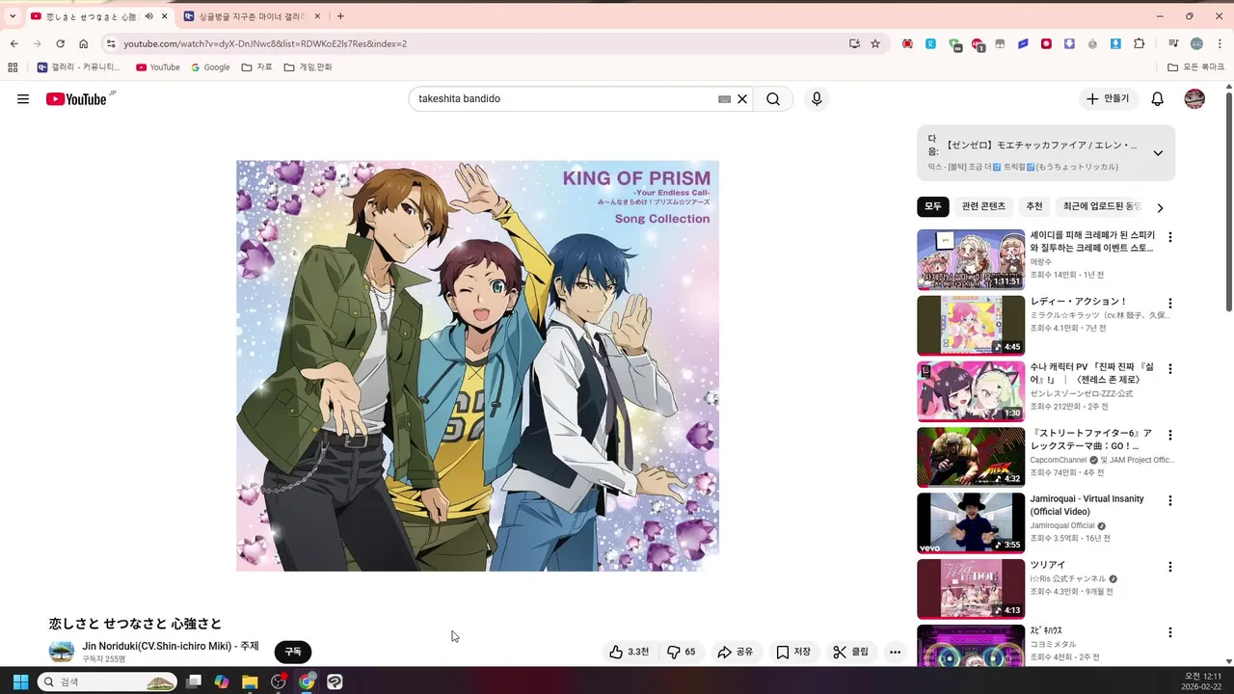Click the browser address bar URL

[265, 44]
